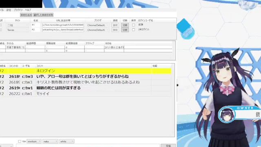
Task: Open the naka position dropdown
Action: 50,141
